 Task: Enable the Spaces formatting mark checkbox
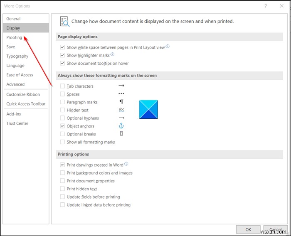[x=62, y=94]
